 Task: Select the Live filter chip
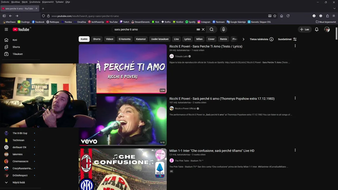click(176, 39)
